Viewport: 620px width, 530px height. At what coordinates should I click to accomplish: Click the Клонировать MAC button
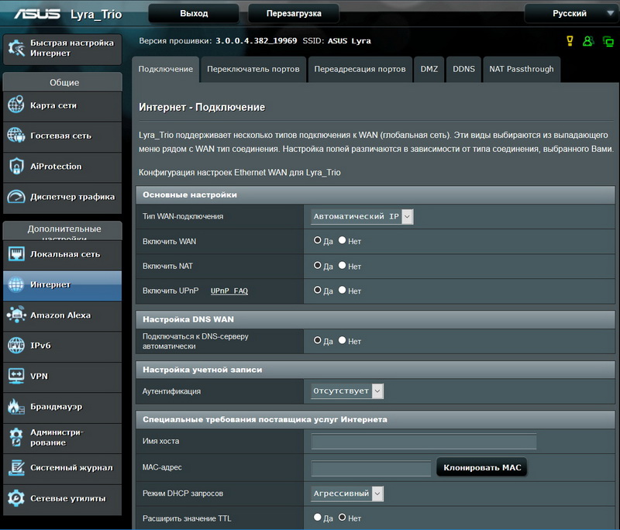481,468
